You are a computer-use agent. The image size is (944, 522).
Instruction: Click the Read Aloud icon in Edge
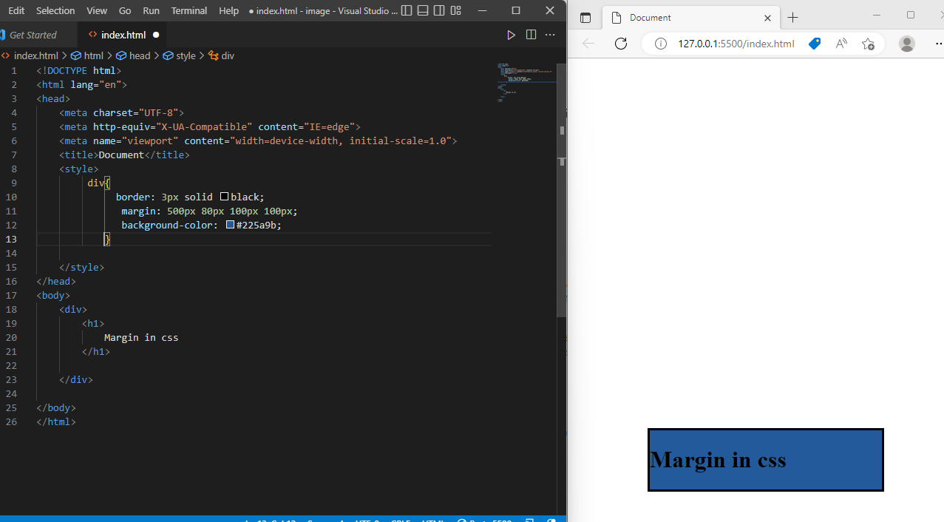[x=841, y=44]
